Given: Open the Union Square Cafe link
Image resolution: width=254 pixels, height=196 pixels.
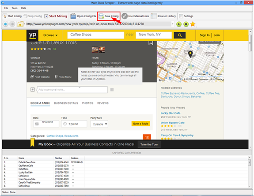Looking at the screenshot, I should click(173, 123).
